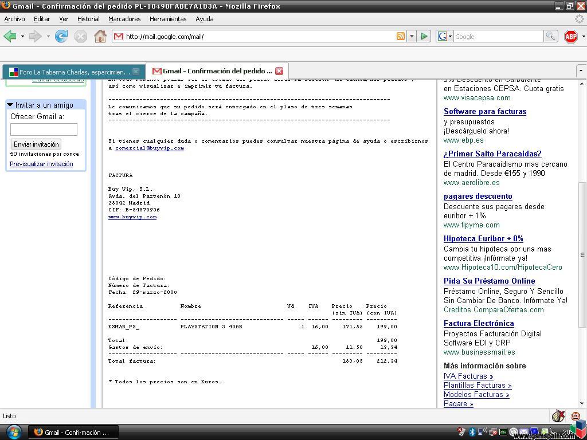
Task: Open the comercial@buyvip.com email link
Action: coord(150,148)
